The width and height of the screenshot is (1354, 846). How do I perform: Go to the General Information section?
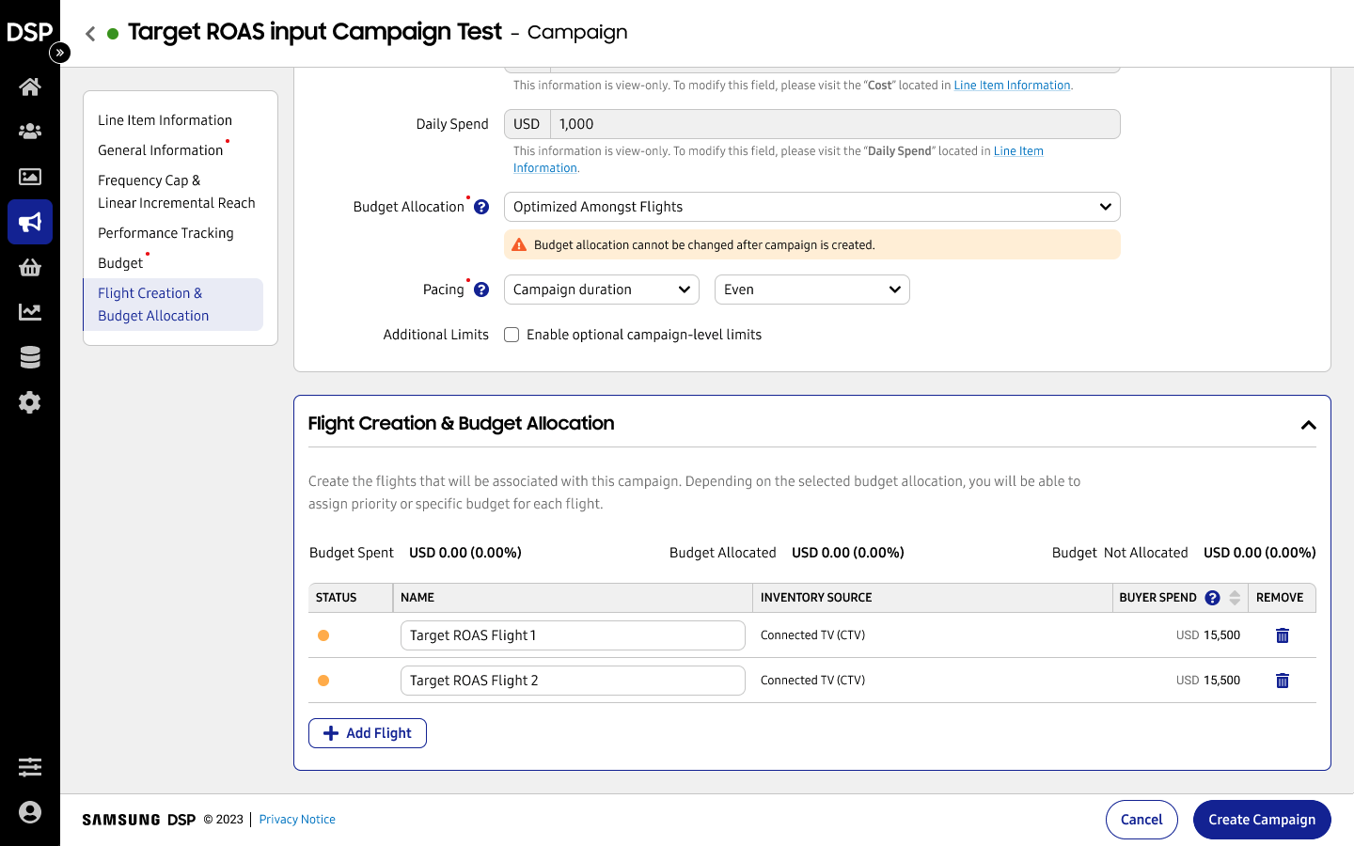tap(161, 150)
